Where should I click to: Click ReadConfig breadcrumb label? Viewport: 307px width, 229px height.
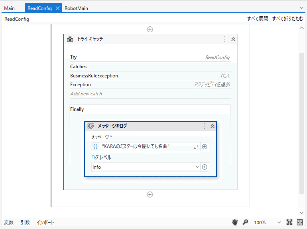17,19
